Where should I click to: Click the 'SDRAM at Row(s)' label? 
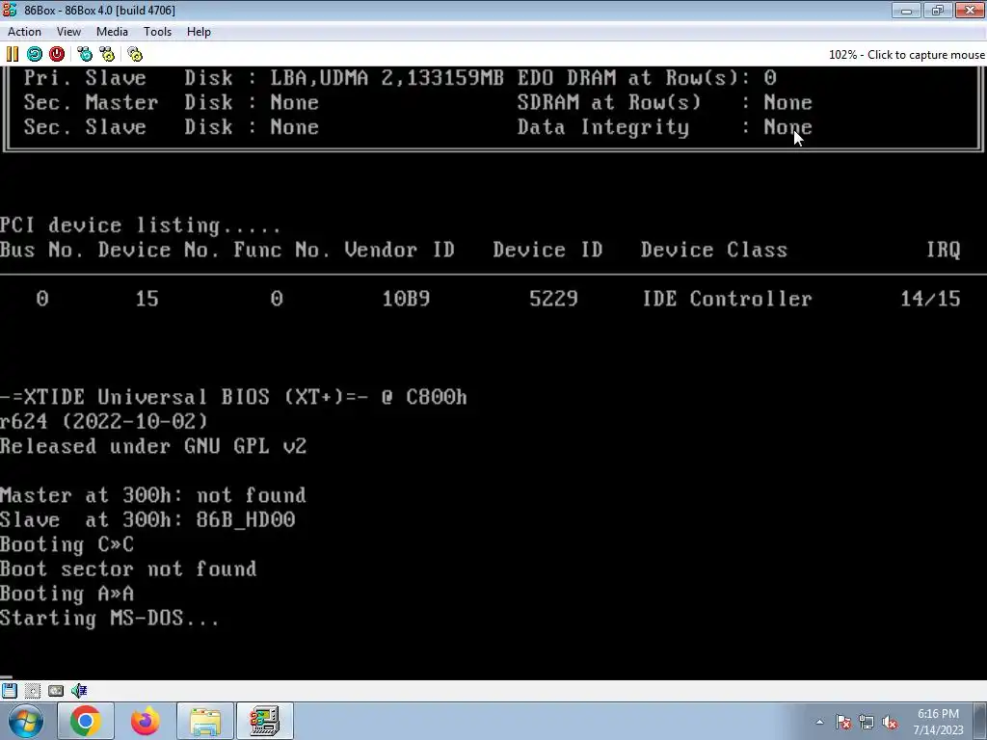coord(609,102)
